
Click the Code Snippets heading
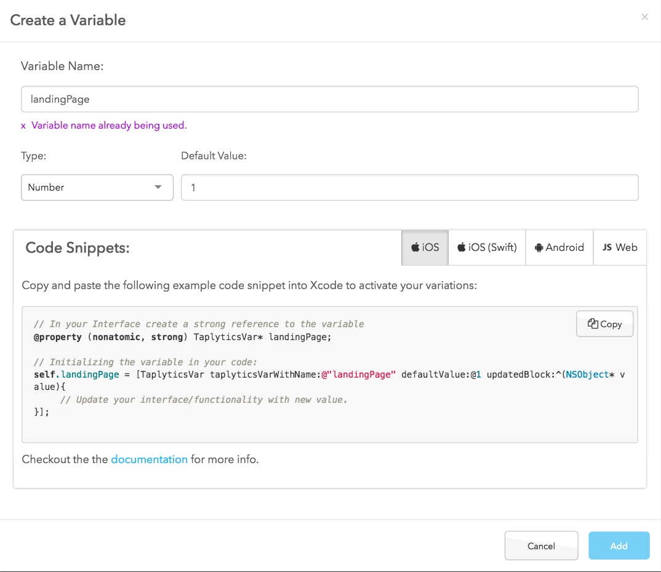pos(78,248)
